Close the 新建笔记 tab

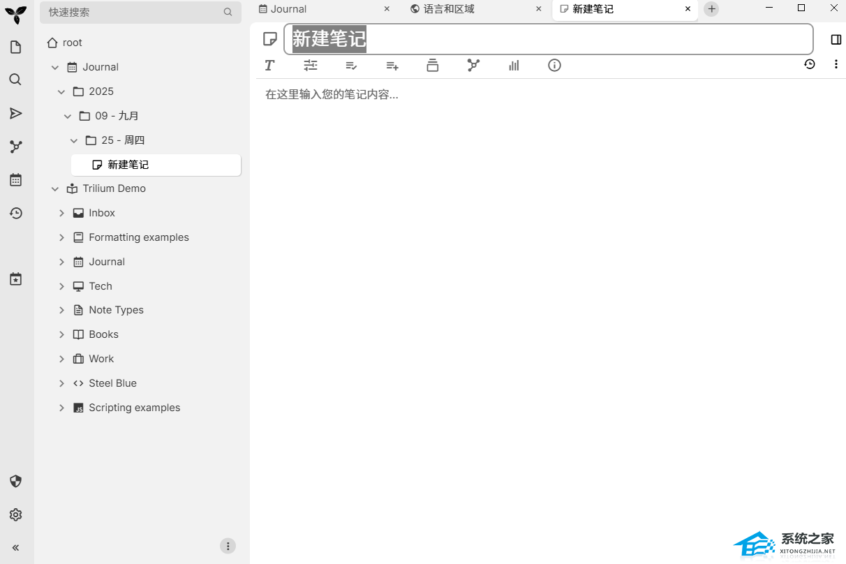(x=688, y=9)
